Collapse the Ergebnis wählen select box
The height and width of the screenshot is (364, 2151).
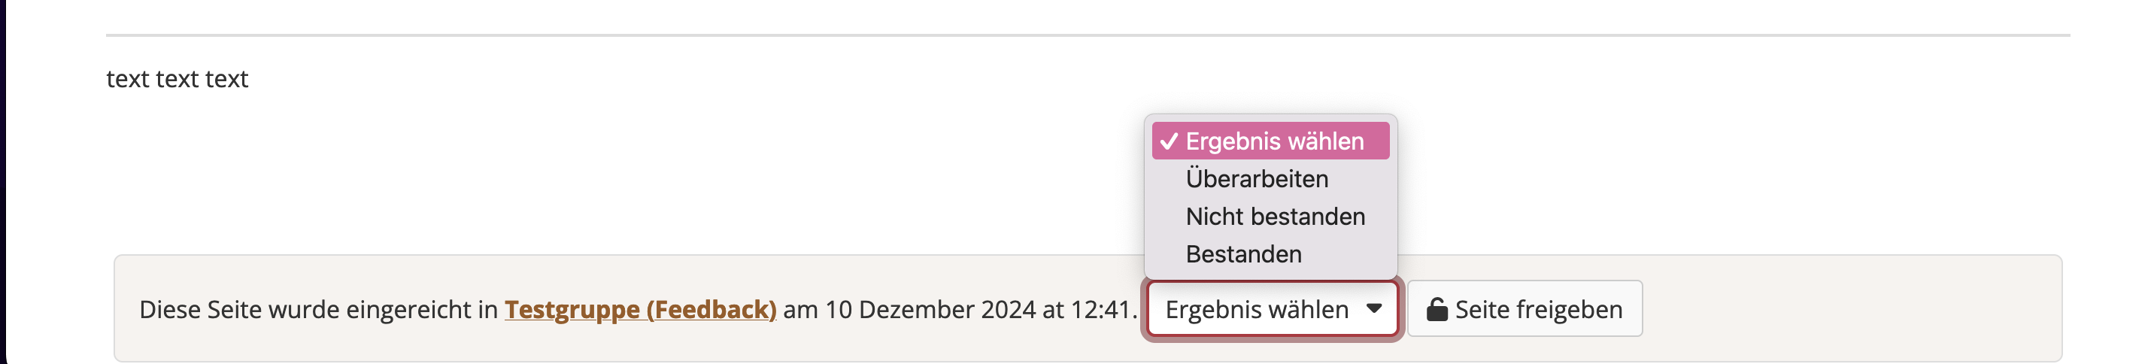pos(1256,310)
